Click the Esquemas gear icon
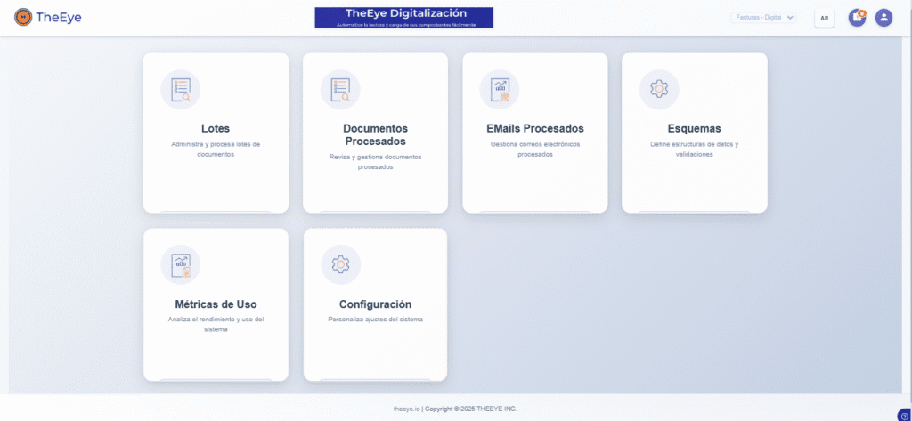This screenshot has height=421, width=912. click(659, 89)
